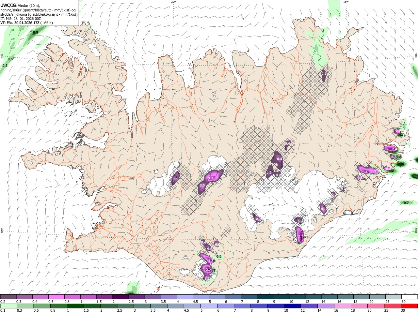Select the upper legend swatch for 7–8 mm

pyautogui.click(x=249, y=297)
